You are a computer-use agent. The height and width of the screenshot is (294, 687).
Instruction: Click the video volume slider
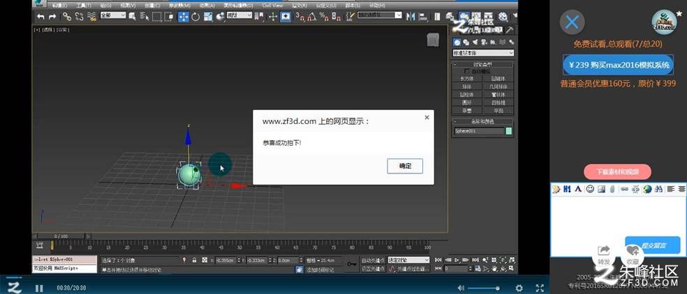coord(485,288)
